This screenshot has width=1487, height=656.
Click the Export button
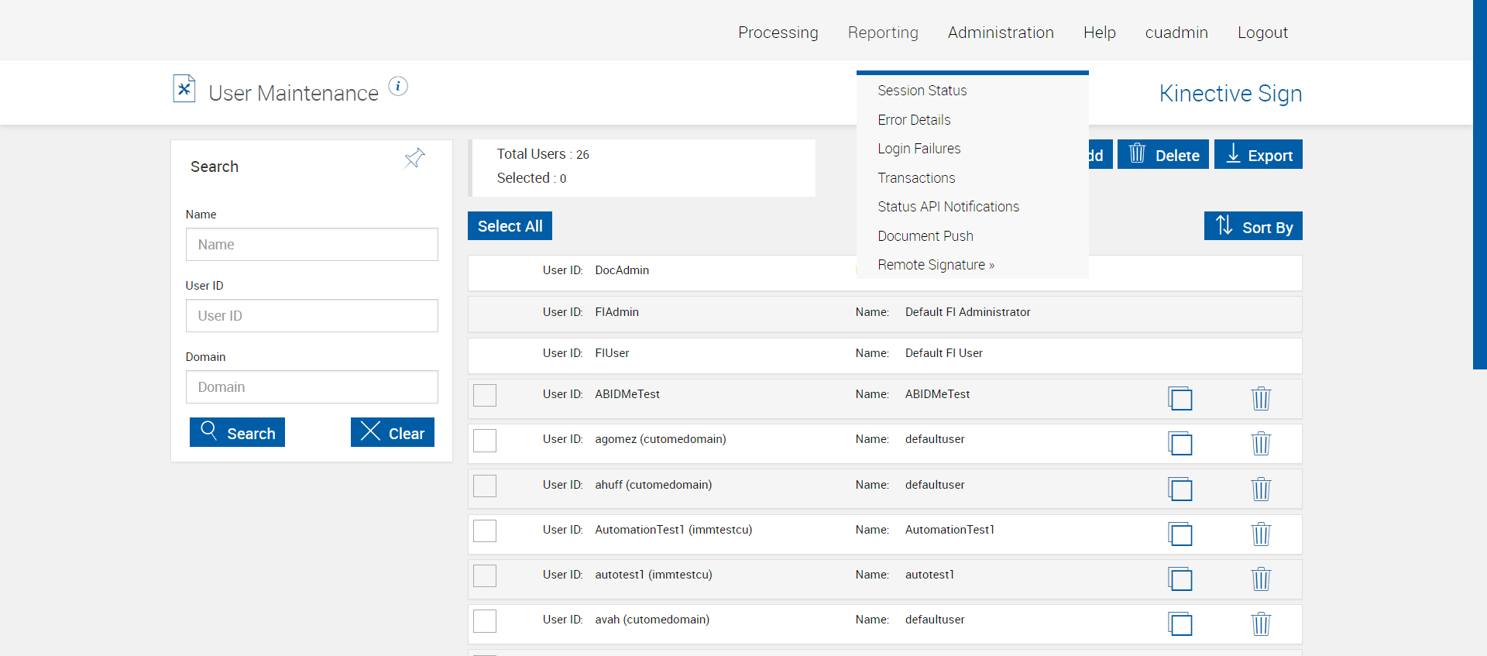coord(1258,155)
